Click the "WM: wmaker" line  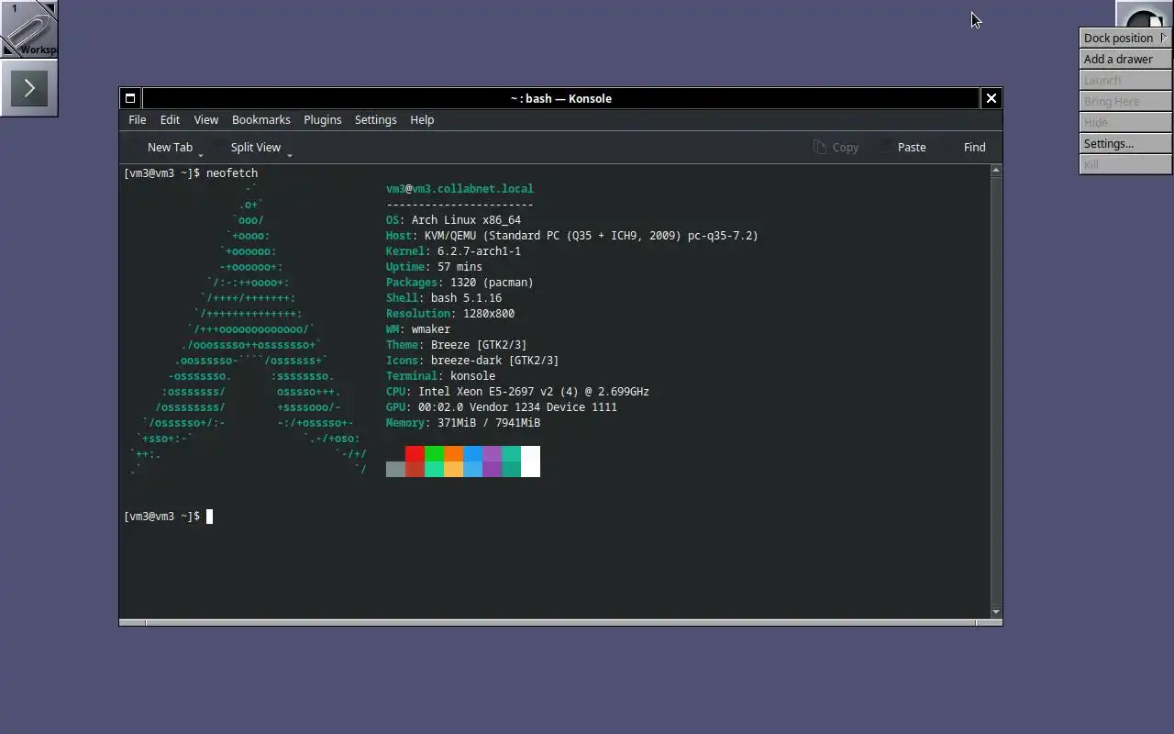tap(418, 329)
